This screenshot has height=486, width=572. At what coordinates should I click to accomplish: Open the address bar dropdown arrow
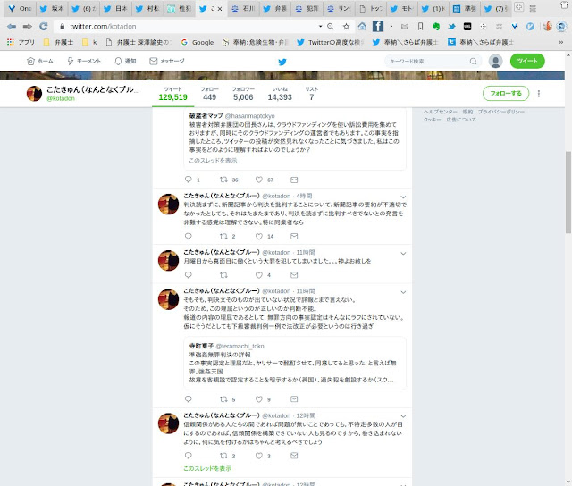point(320,26)
